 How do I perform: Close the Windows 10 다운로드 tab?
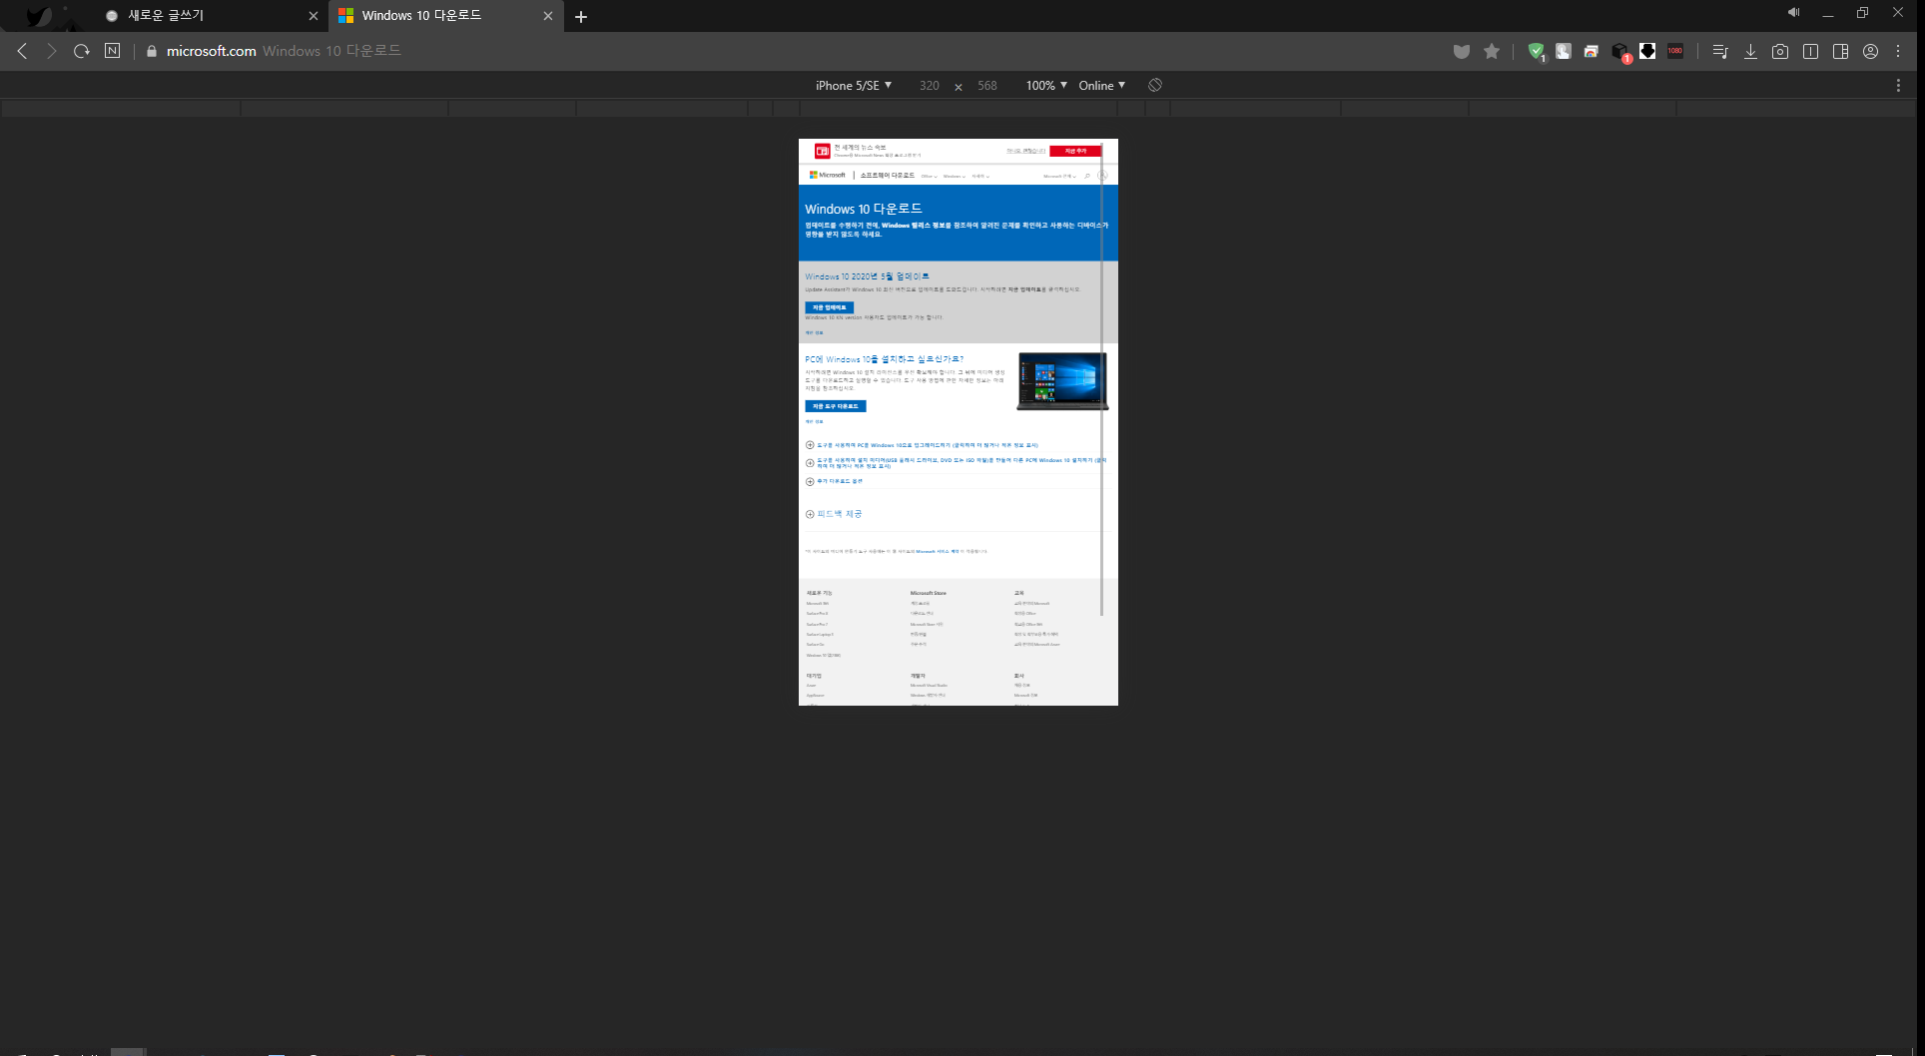click(x=548, y=16)
